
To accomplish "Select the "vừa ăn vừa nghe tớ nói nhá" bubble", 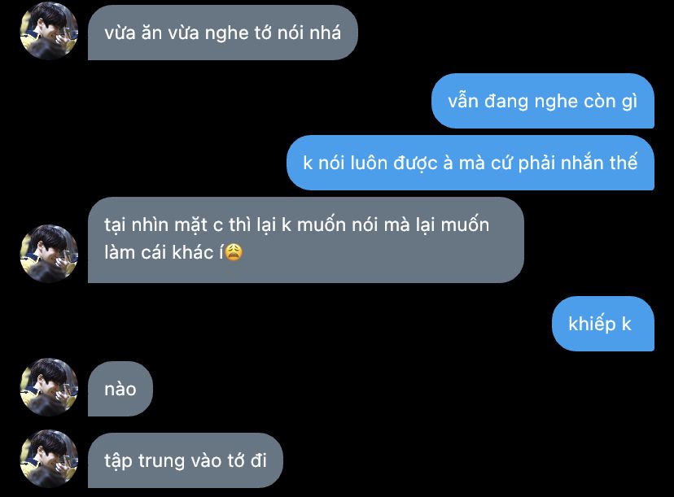I will (x=223, y=33).
